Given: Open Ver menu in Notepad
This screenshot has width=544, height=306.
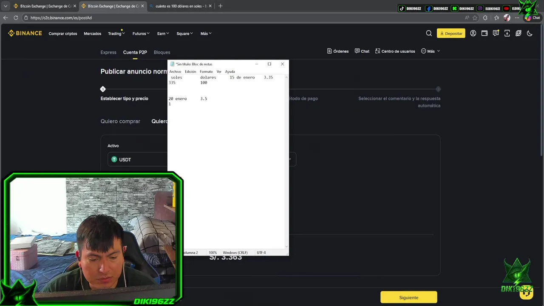Looking at the screenshot, I should tap(219, 71).
